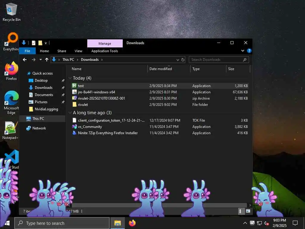Open the Microsoft Edge desktop shortcut

(x=11, y=103)
